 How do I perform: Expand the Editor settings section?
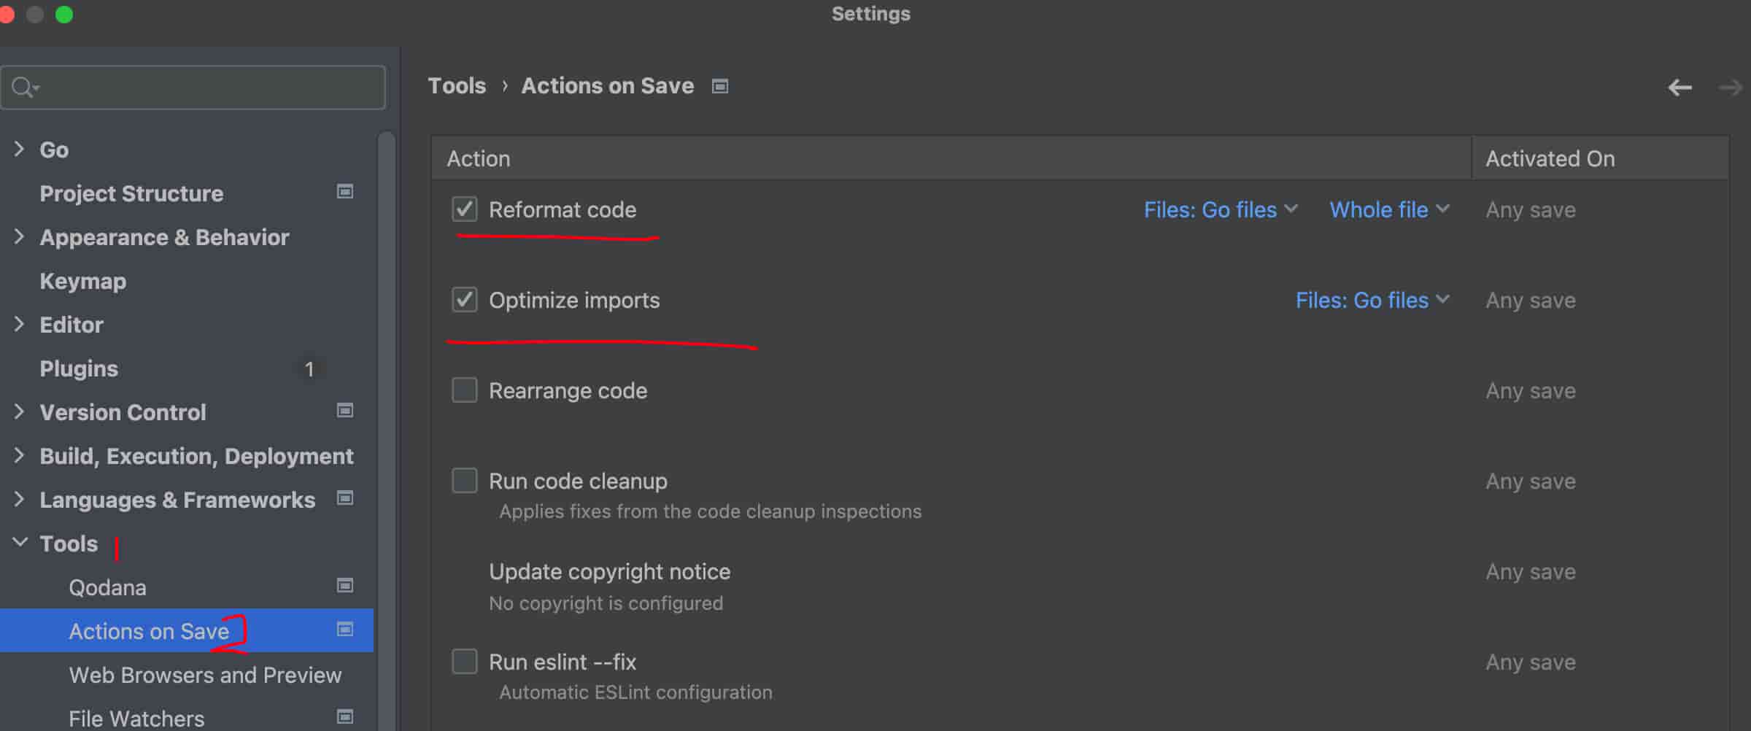20,325
